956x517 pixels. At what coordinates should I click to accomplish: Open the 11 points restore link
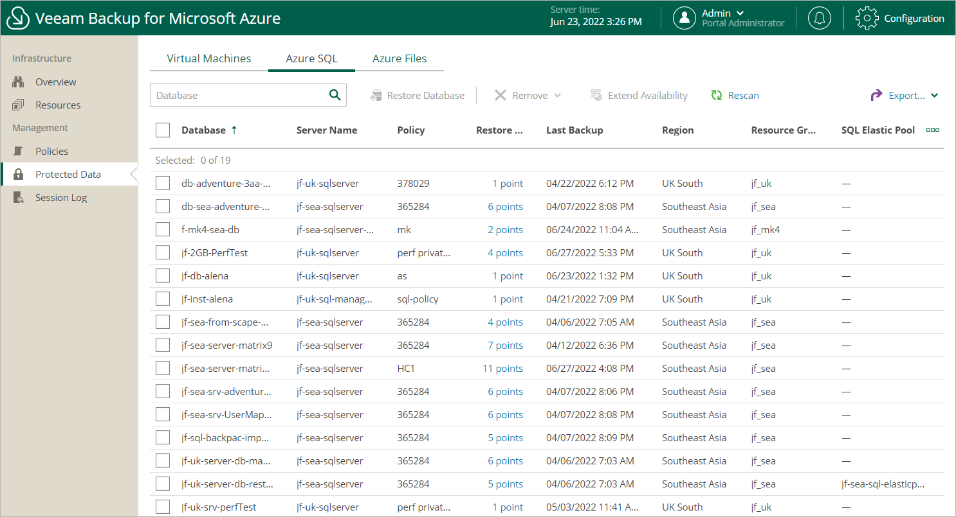pyautogui.click(x=502, y=369)
